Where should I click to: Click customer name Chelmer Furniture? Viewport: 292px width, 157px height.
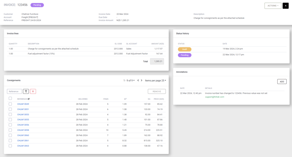(30, 14)
